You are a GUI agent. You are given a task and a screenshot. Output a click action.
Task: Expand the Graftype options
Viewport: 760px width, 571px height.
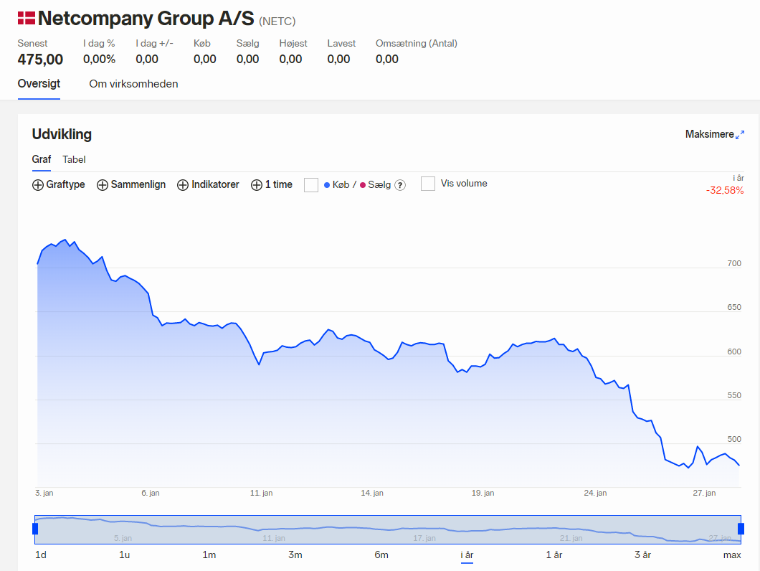[x=59, y=185]
